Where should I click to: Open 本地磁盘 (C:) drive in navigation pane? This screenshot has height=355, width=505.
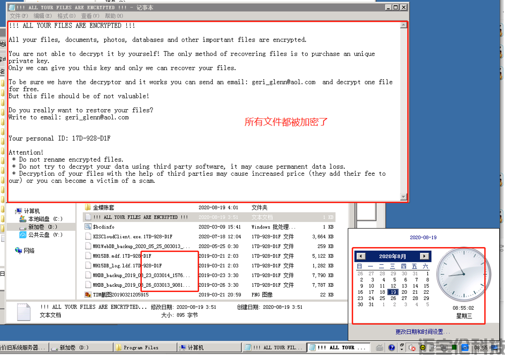click(x=23, y=219)
